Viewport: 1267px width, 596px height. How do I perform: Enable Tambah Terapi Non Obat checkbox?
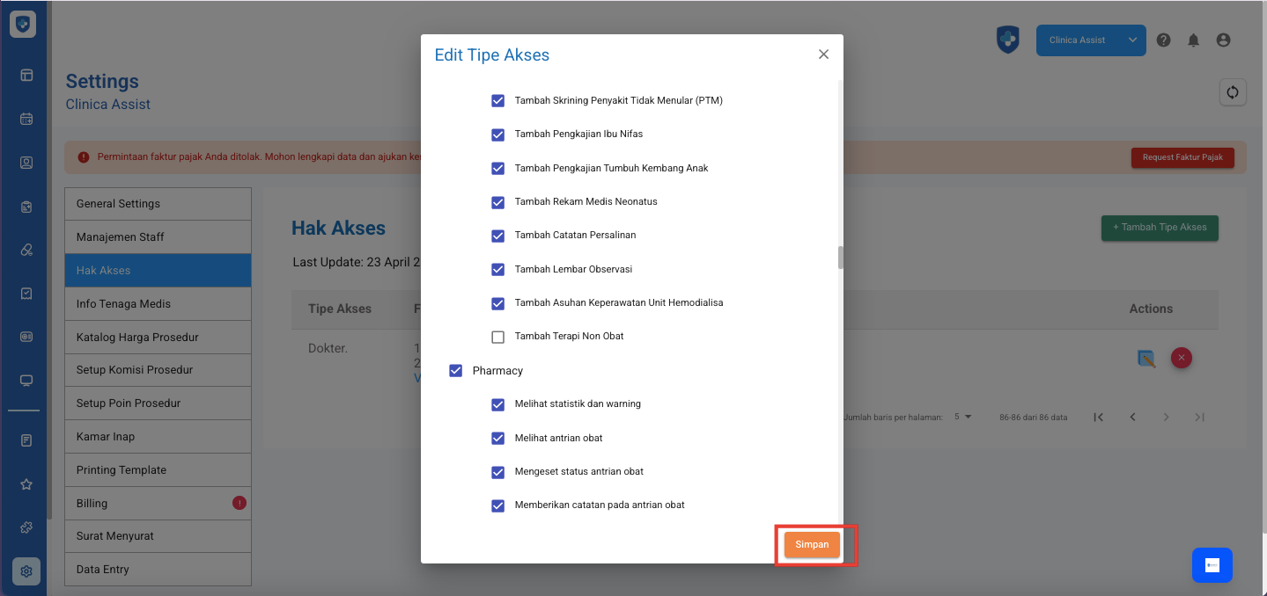[x=497, y=337]
